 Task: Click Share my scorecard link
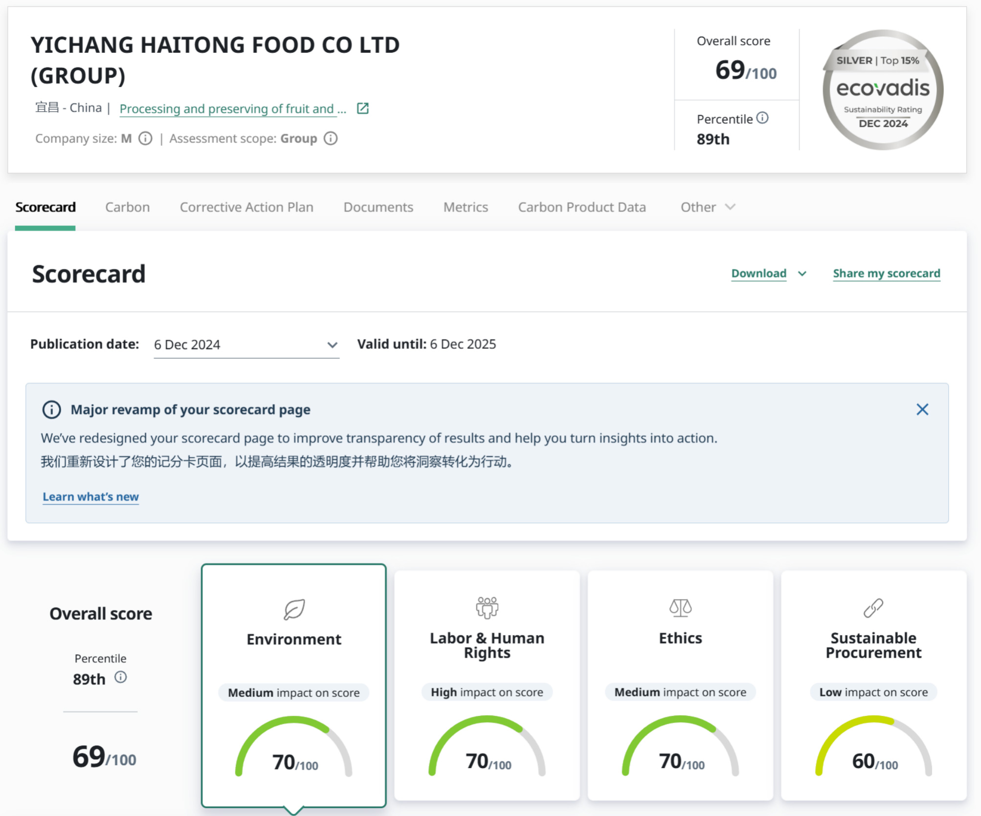click(887, 274)
